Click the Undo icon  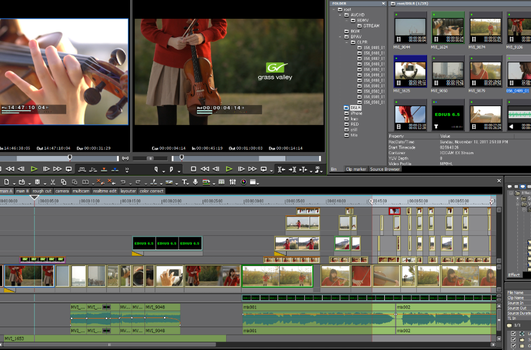pyautogui.click(x=123, y=182)
